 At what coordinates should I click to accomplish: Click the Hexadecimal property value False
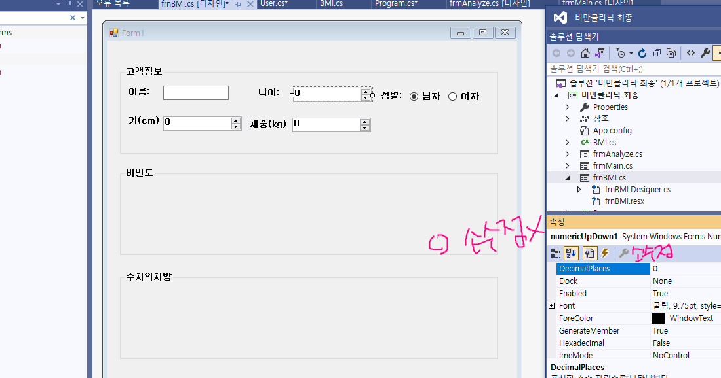pos(661,343)
